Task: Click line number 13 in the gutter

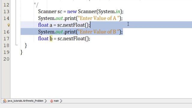Action: click(6, 12)
